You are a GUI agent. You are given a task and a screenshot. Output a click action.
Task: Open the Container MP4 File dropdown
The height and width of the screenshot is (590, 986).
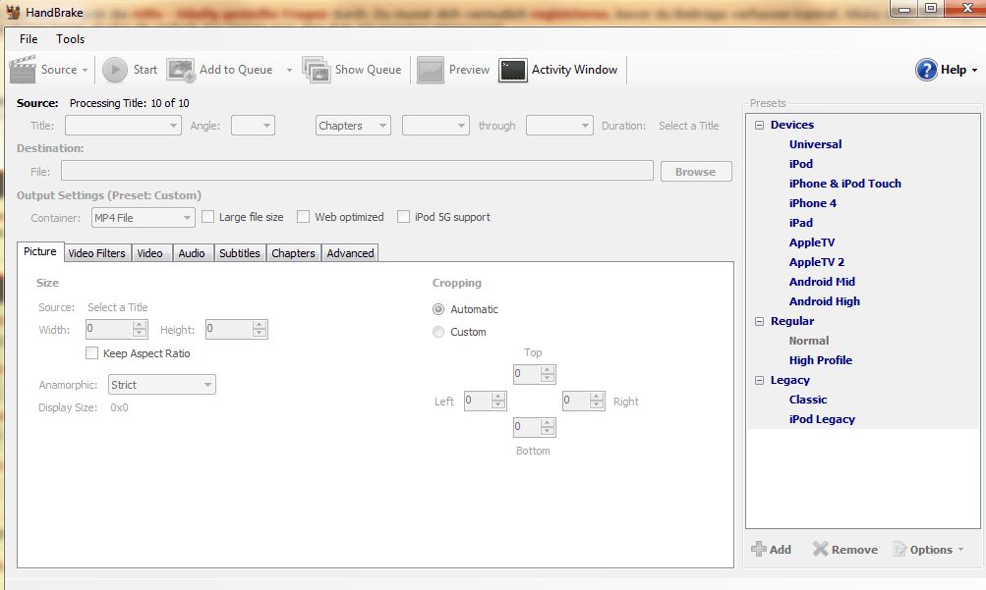click(x=144, y=218)
